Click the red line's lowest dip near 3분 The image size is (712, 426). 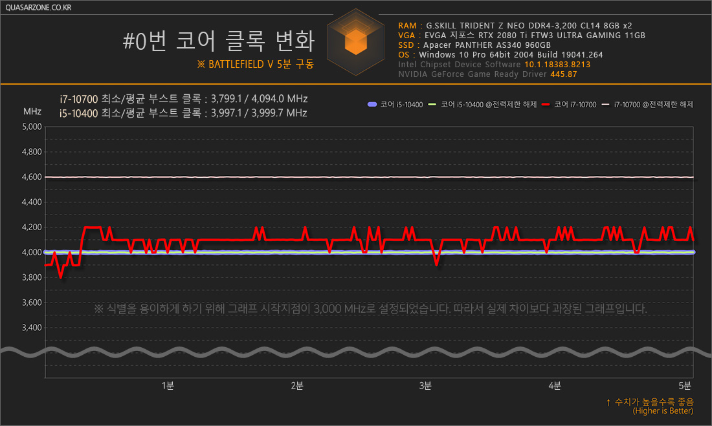(437, 264)
